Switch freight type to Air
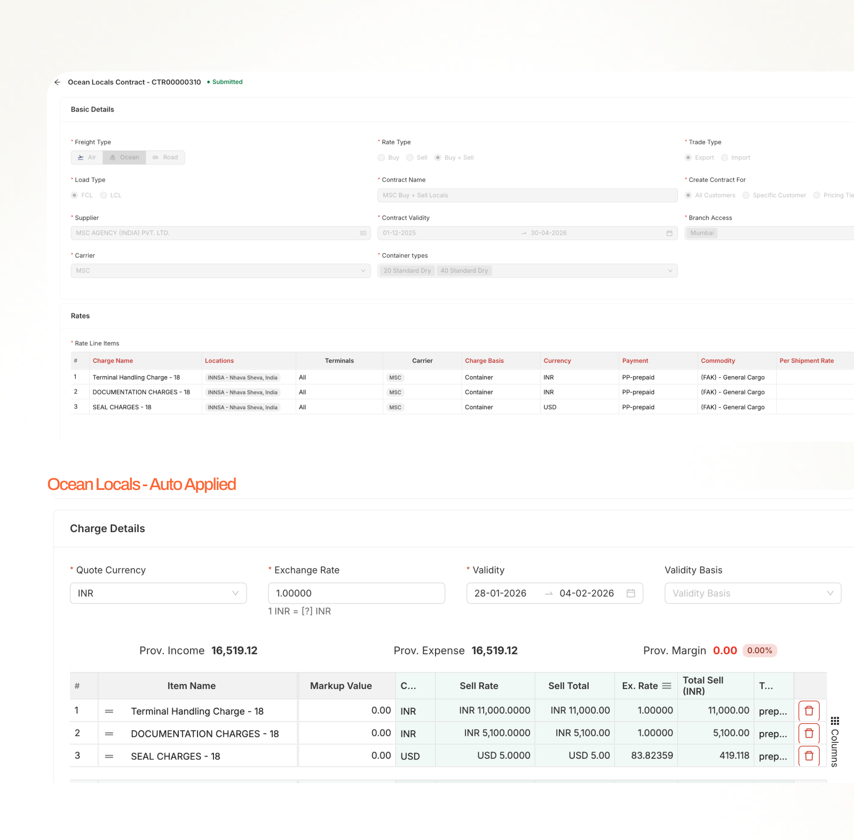The width and height of the screenshot is (854, 840). [x=87, y=157]
